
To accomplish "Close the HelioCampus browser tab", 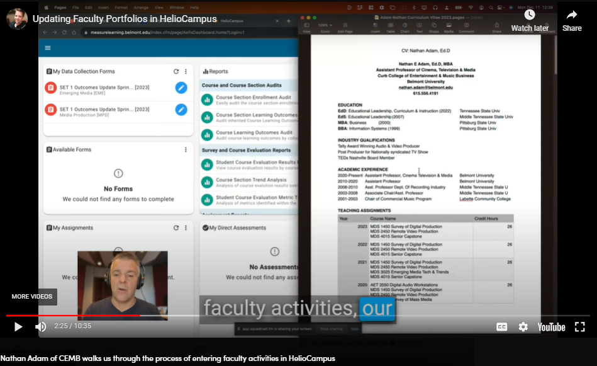I will pyautogui.click(x=277, y=21).
